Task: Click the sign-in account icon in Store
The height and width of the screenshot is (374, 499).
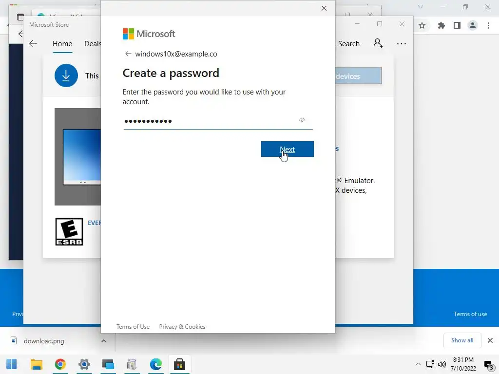Action: (378, 43)
